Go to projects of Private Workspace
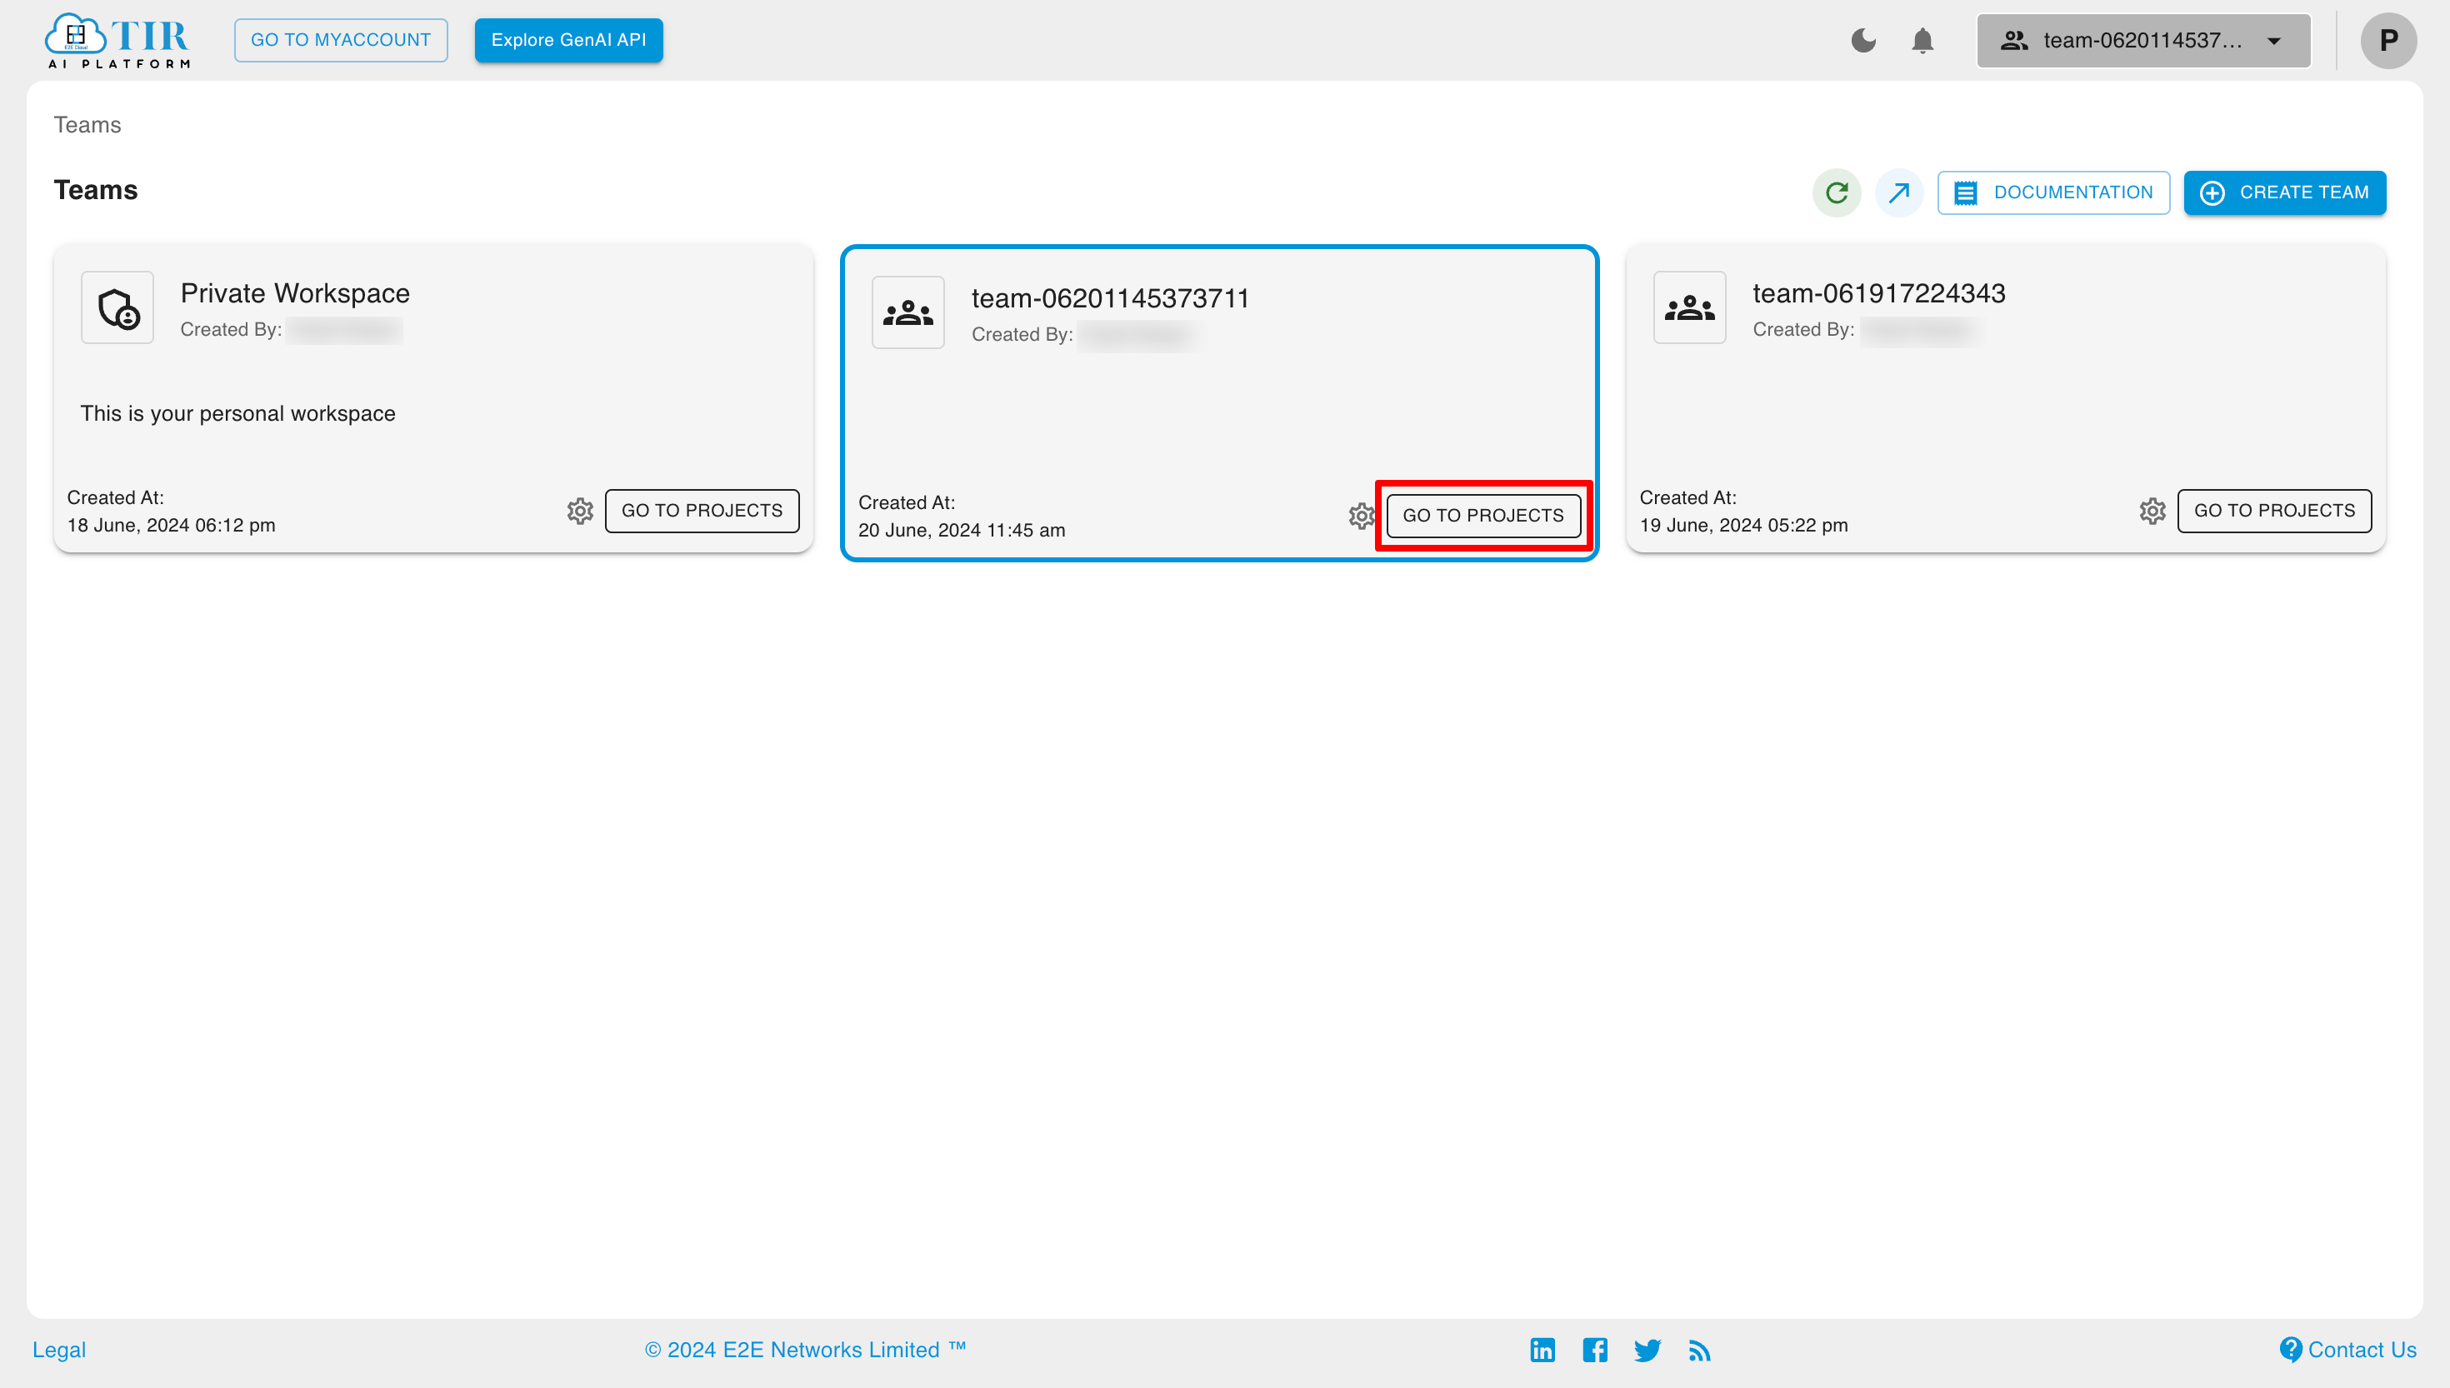The width and height of the screenshot is (2450, 1388). 702,510
